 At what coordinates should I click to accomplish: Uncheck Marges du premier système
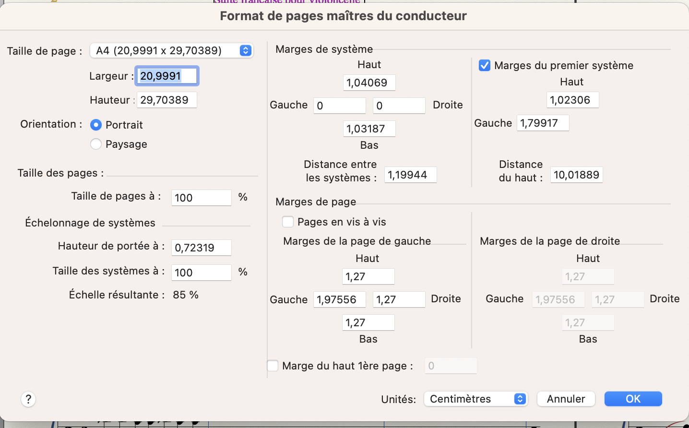coord(485,65)
